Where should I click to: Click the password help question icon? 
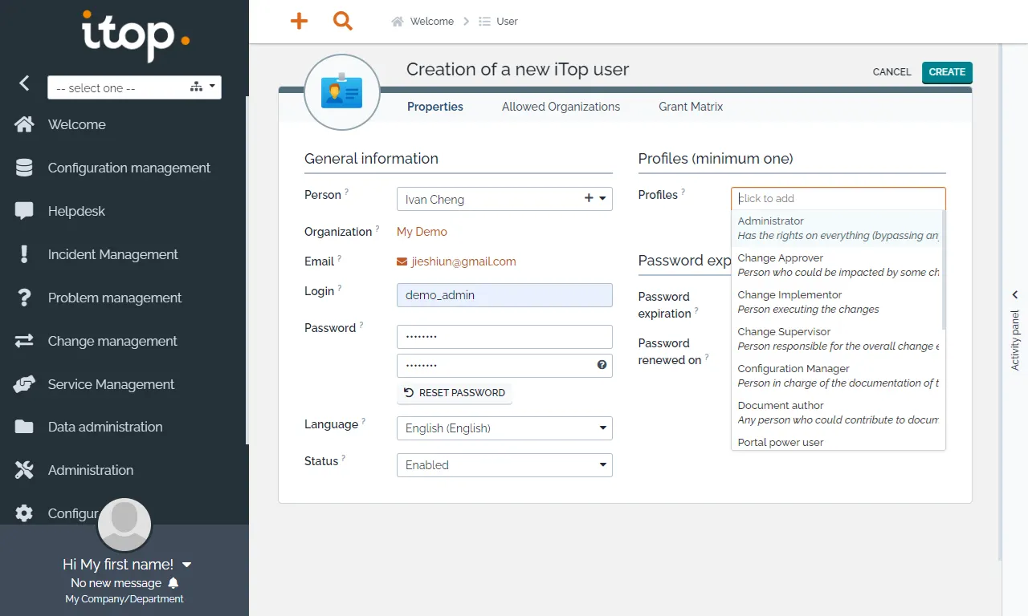[x=602, y=365]
